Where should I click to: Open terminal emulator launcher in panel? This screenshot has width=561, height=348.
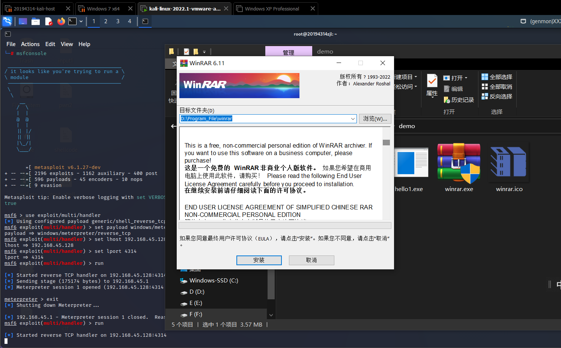click(72, 21)
